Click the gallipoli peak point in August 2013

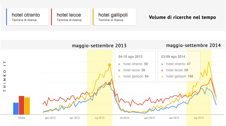pyautogui.click(x=110, y=65)
